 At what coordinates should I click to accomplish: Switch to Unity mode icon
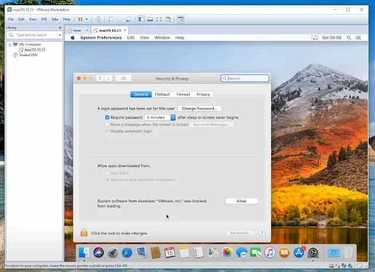click(x=168, y=19)
